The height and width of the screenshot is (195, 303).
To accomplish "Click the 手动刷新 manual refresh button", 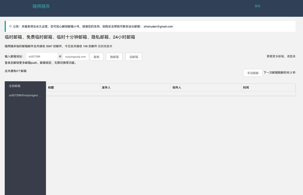I will [253, 73].
